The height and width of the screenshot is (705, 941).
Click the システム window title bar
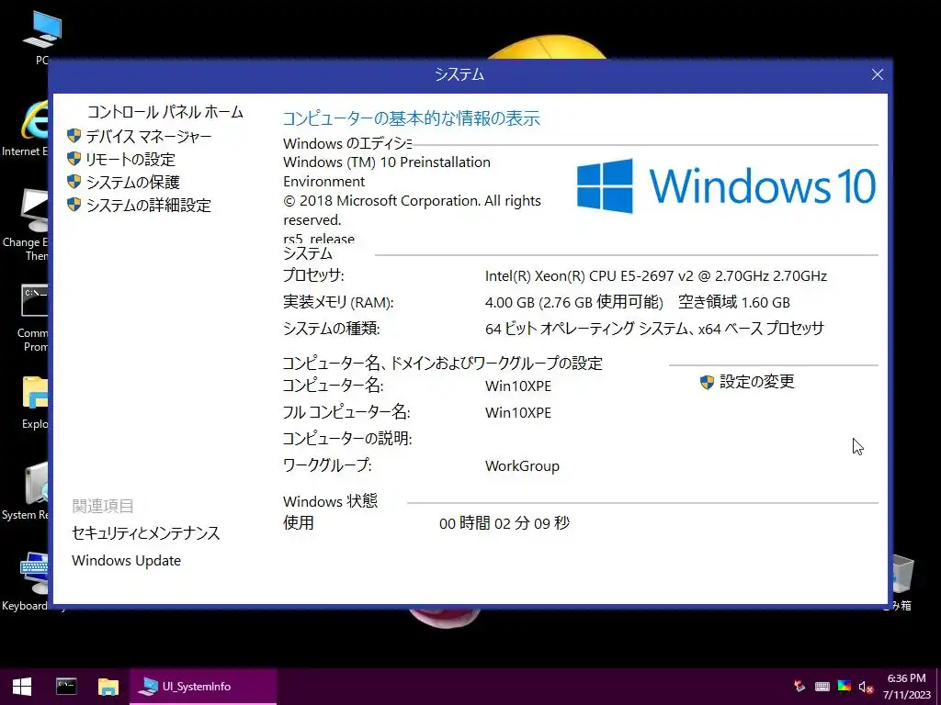point(459,74)
